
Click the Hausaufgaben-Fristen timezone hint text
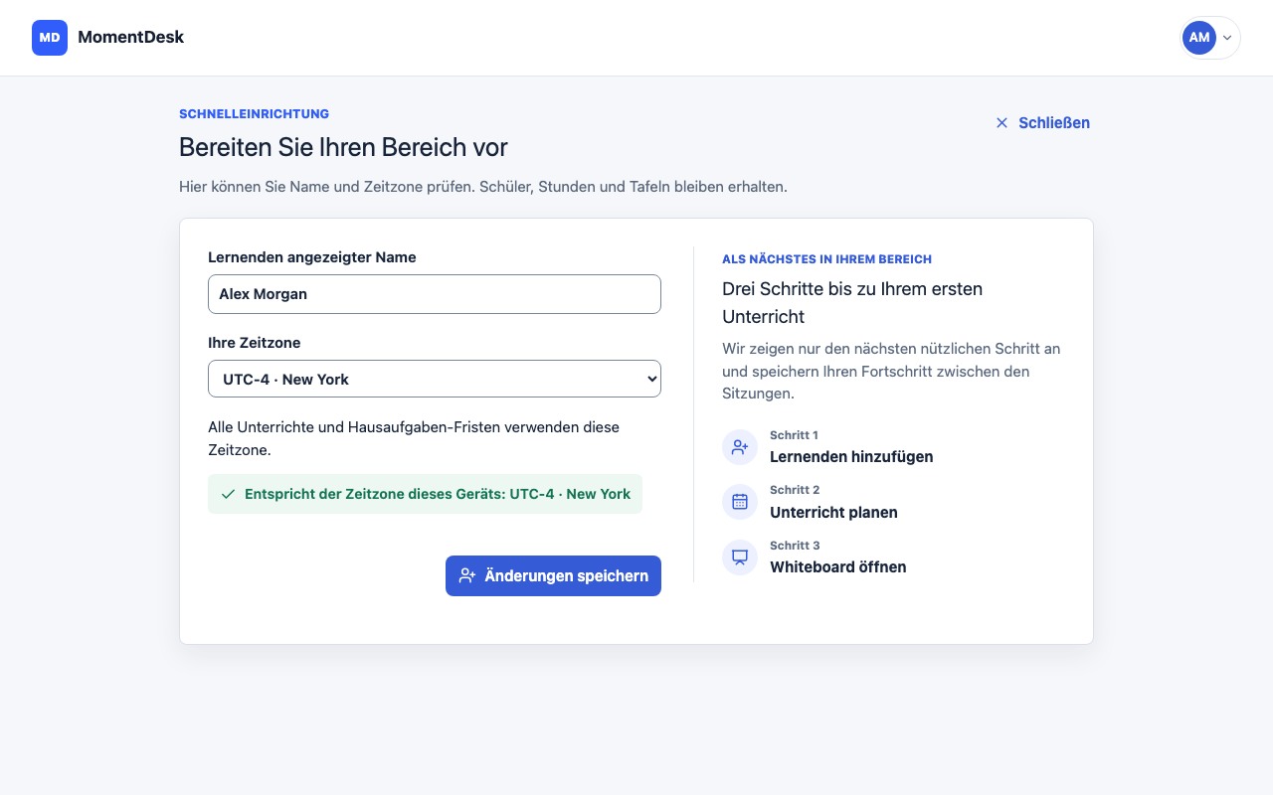point(414,438)
